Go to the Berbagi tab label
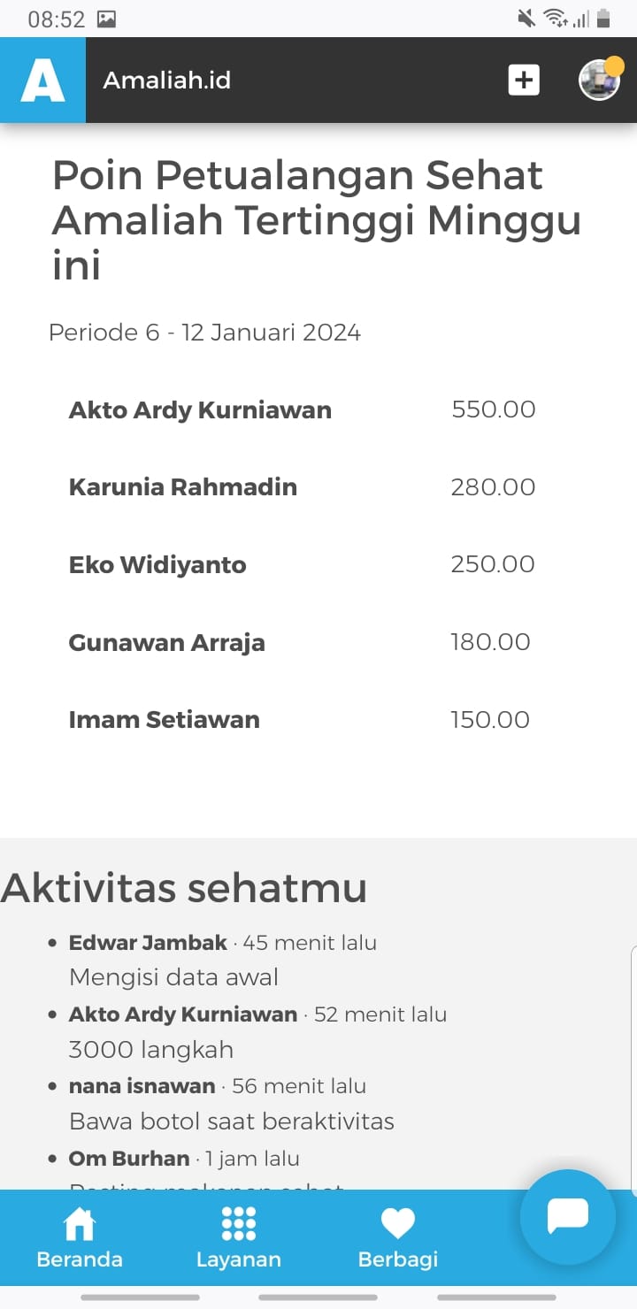This screenshot has width=637, height=1309. click(x=397, y=1259)
